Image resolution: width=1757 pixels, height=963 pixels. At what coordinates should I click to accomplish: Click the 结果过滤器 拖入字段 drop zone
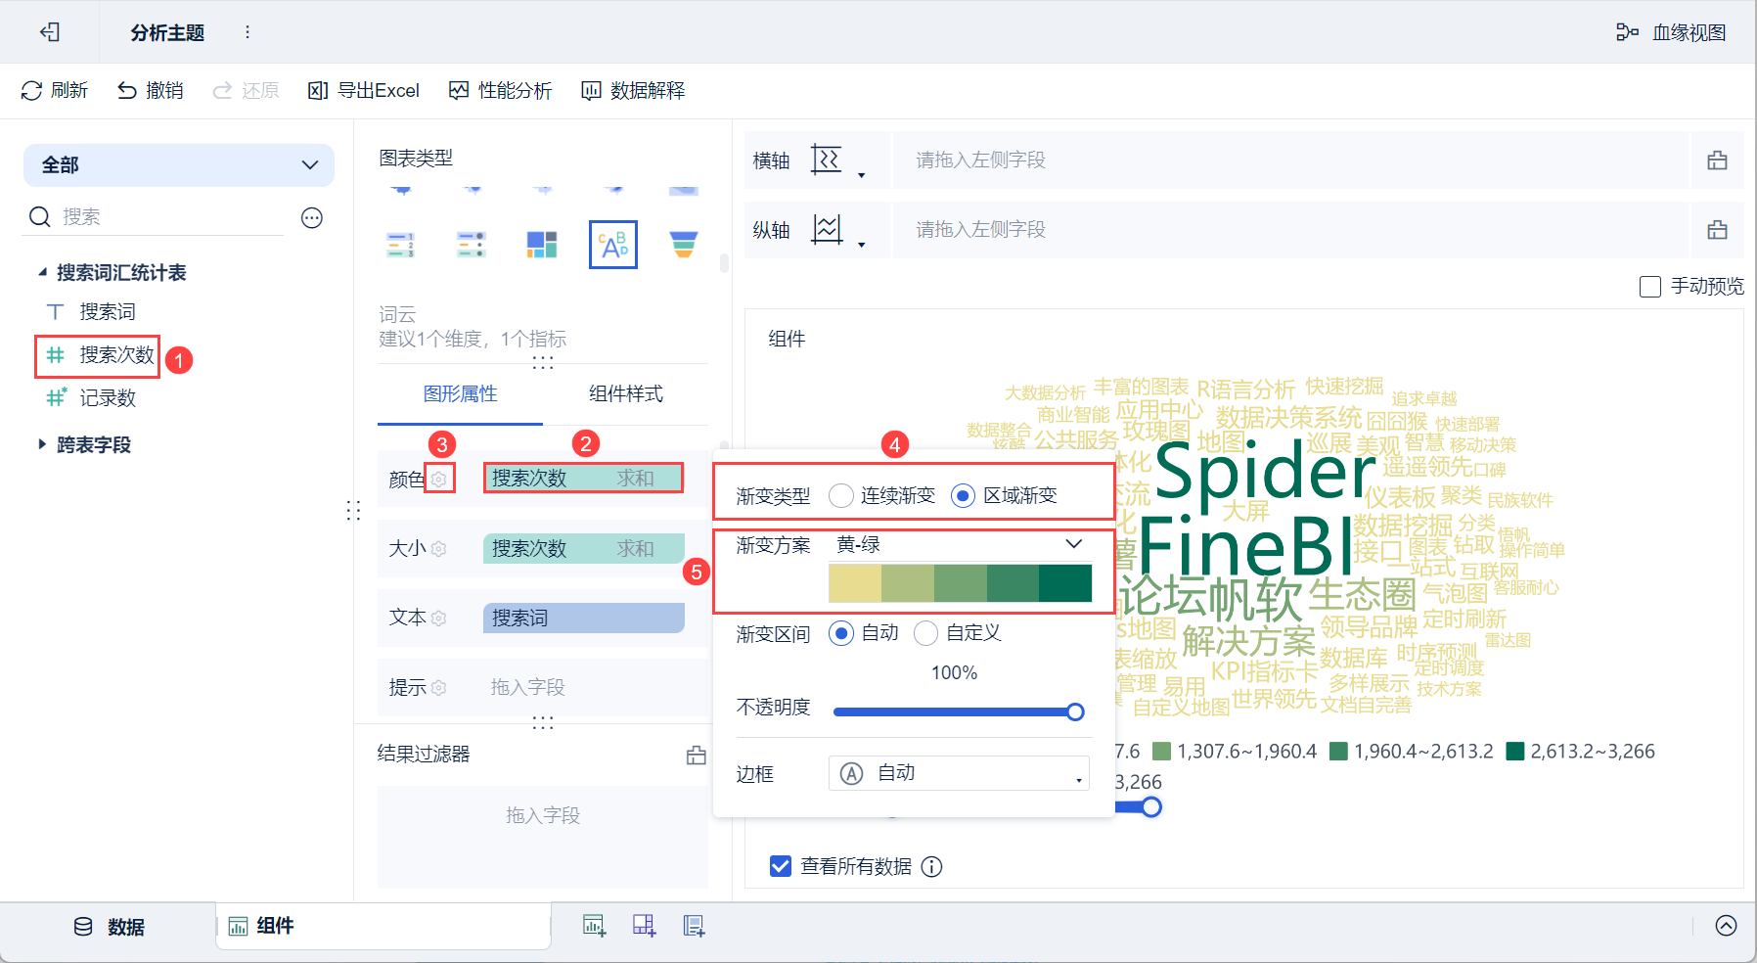click(543, 837)
